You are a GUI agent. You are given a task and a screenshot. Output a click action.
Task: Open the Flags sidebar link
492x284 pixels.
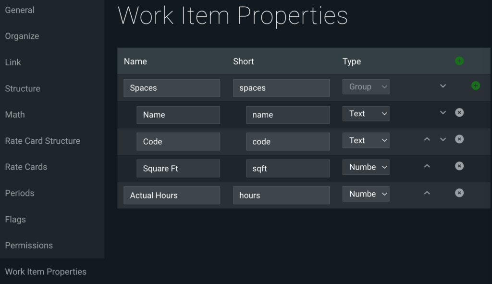[x=15, y=219]
